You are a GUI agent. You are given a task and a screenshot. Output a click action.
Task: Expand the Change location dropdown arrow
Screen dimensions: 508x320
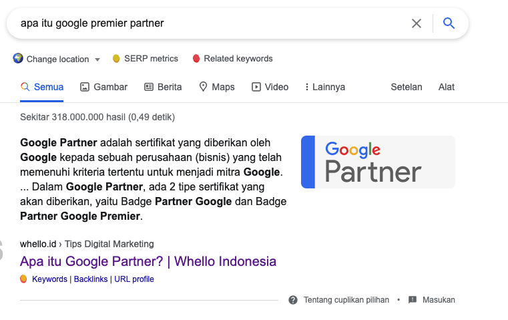pos(97,59)
